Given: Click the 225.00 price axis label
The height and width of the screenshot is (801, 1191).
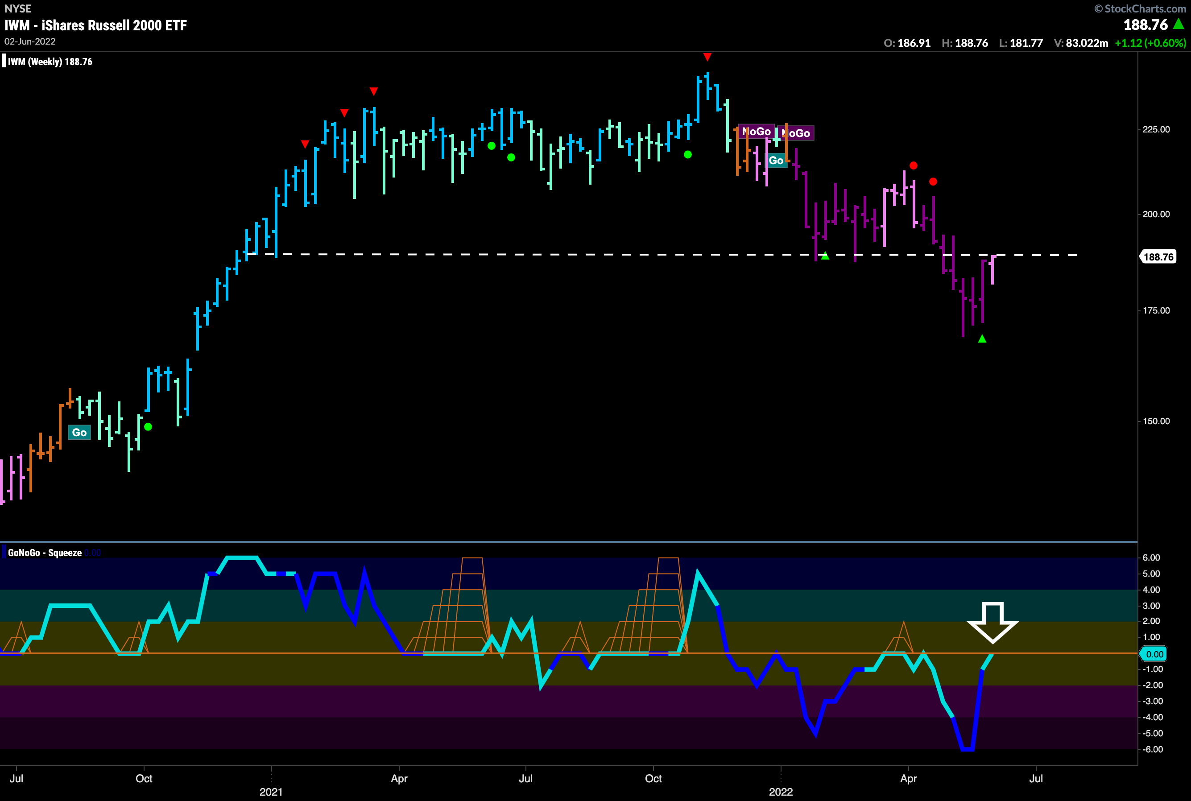Looking at the screenshot, I should [1156, 129].
